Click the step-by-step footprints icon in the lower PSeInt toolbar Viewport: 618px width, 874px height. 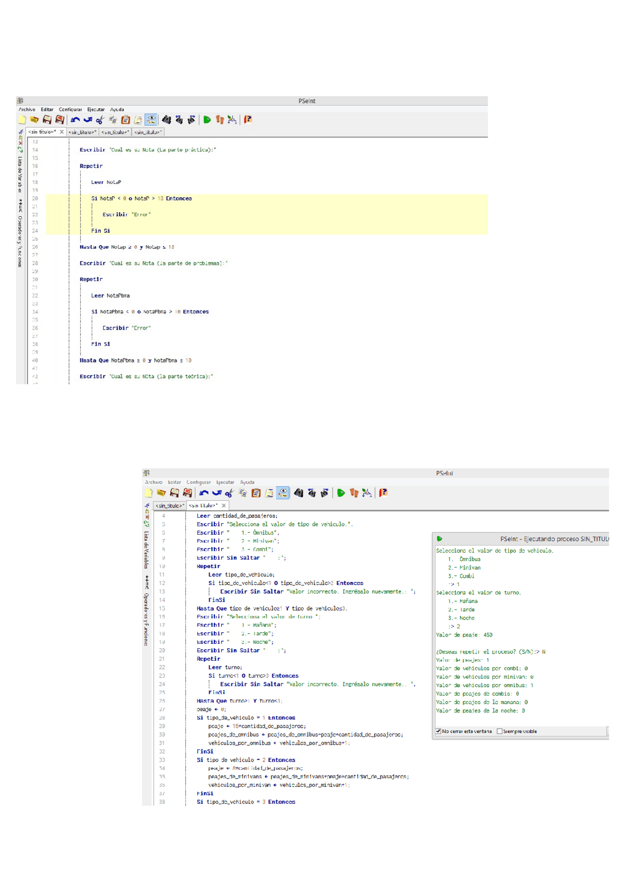coord(354,493)
